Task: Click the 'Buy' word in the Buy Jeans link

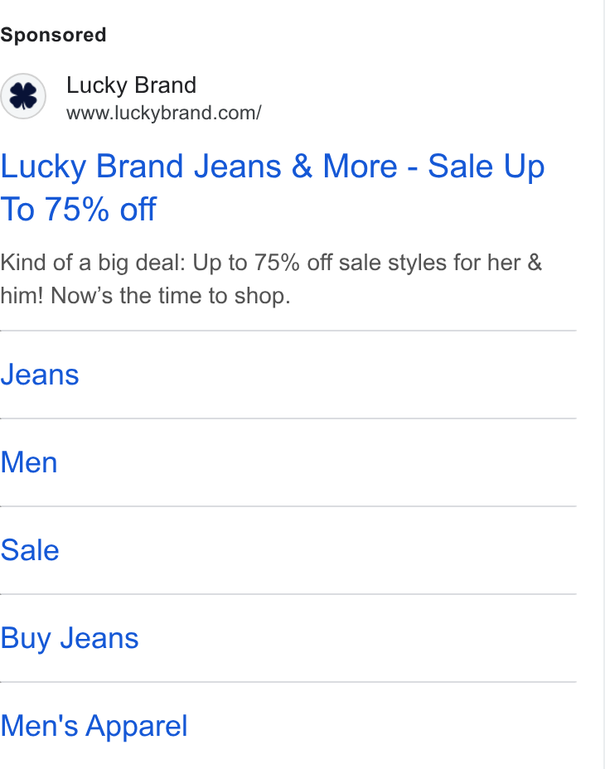Action: click(x=26, y=639)
